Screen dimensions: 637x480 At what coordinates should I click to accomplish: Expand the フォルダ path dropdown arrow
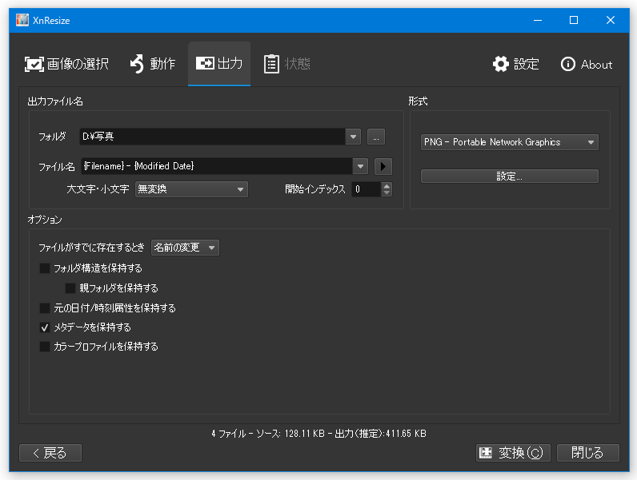(x=353, y=137)
